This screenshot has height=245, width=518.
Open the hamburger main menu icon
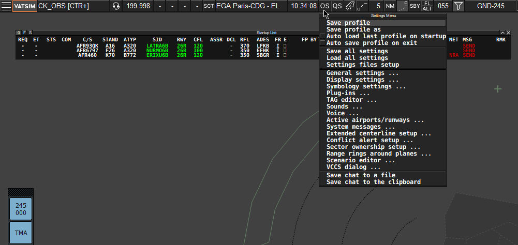click(x=6, y=6)
